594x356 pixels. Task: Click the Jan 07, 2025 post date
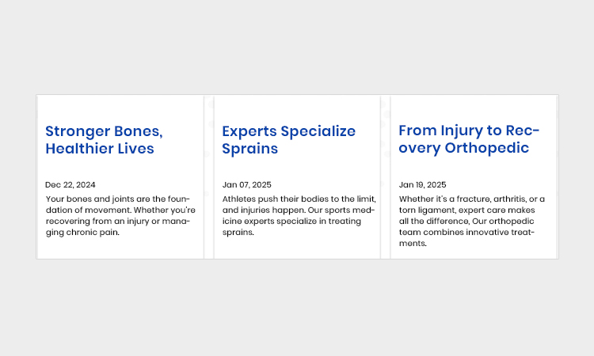(246, 184)
